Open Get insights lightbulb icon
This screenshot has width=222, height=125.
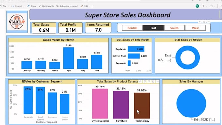40,6
